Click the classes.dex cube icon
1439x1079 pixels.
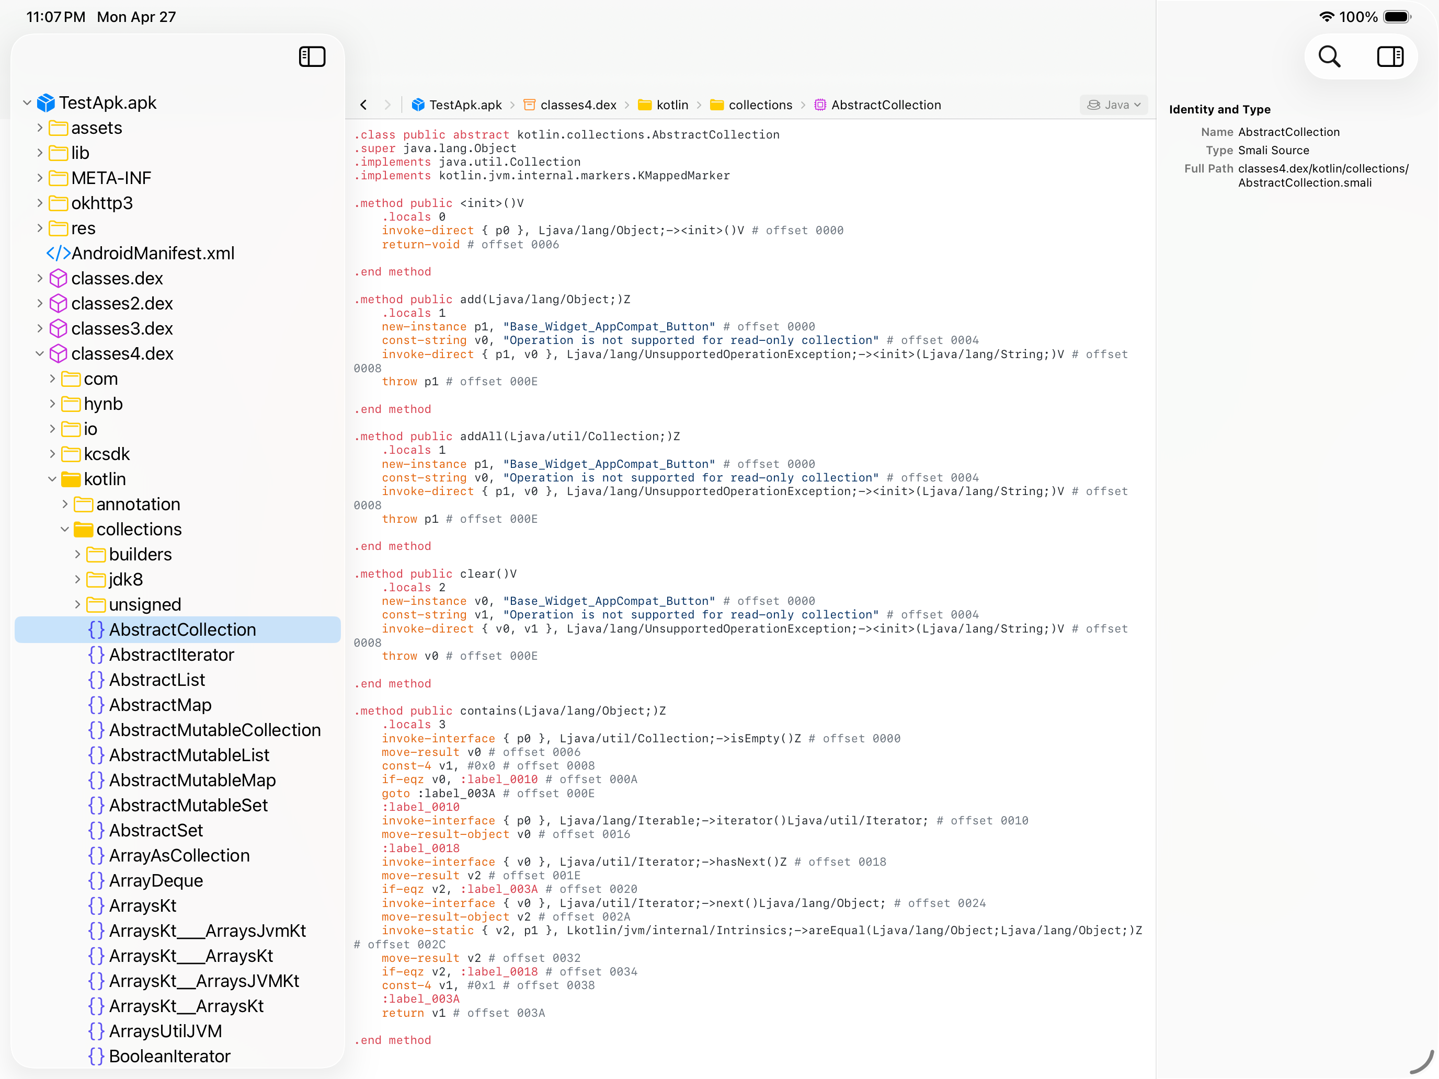tap(58, 278)
